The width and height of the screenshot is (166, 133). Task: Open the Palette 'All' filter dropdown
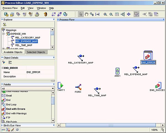(x=53, y=88)
